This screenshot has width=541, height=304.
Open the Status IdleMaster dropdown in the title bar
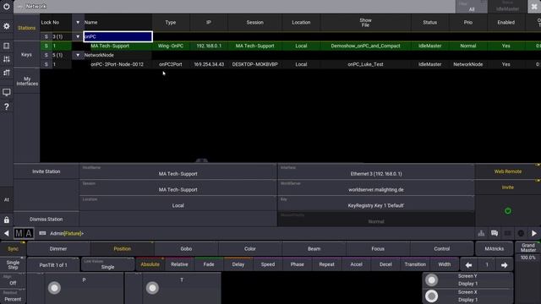tap(507, 7)
